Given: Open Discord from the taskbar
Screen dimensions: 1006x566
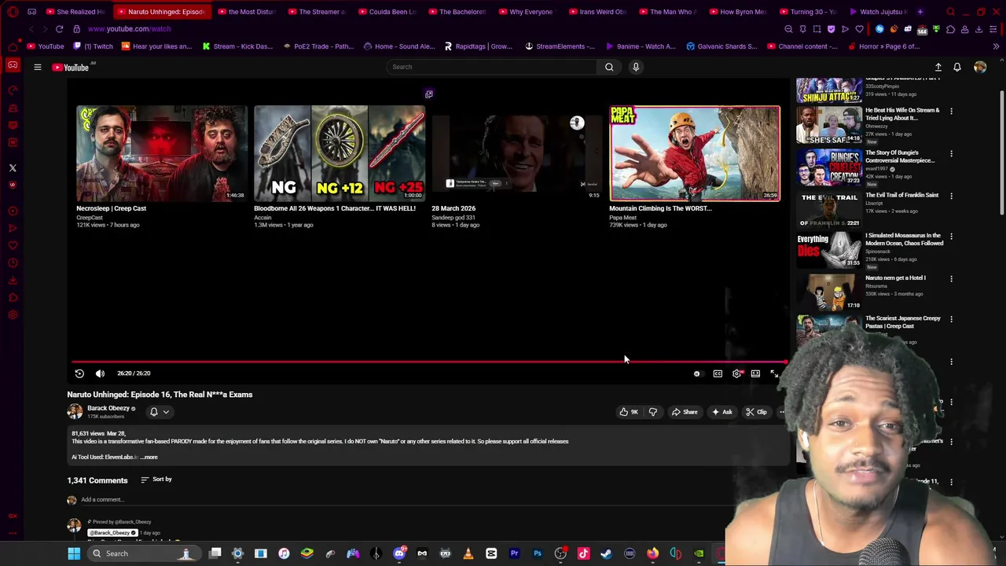Looking at the screenshot, I should pos(399,553).
